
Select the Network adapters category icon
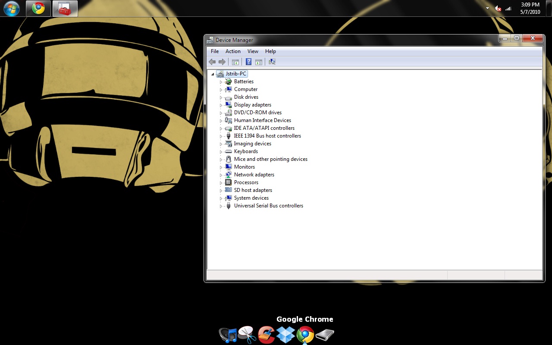[x=228, y=175]
